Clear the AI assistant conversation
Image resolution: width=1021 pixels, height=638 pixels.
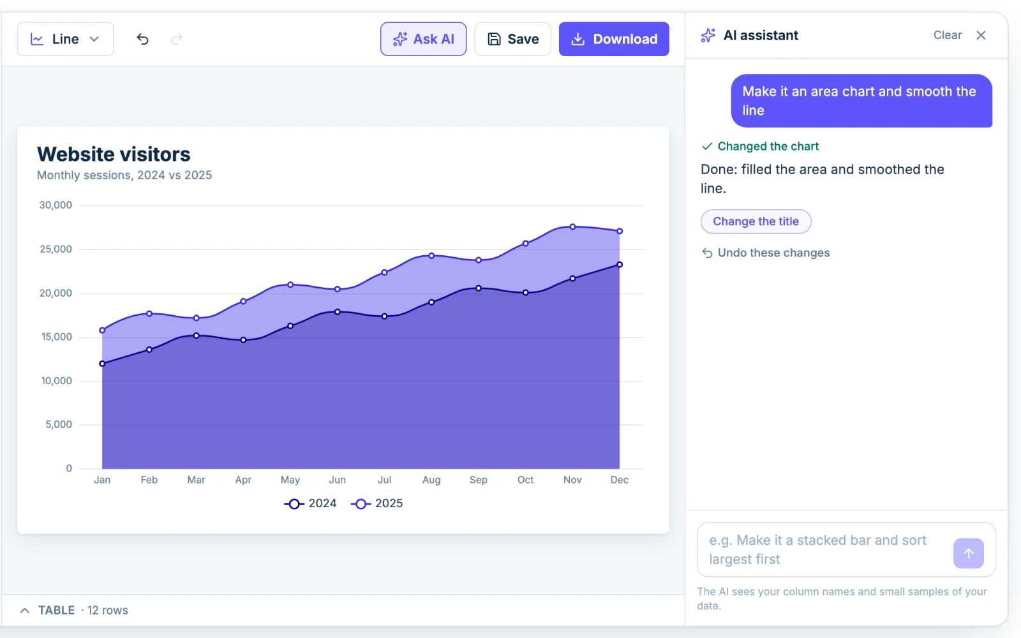tap(947, 35)
